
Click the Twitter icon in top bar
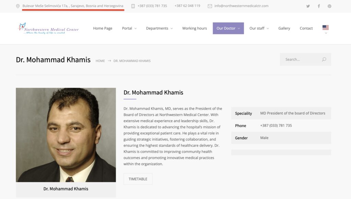[308, 6]
